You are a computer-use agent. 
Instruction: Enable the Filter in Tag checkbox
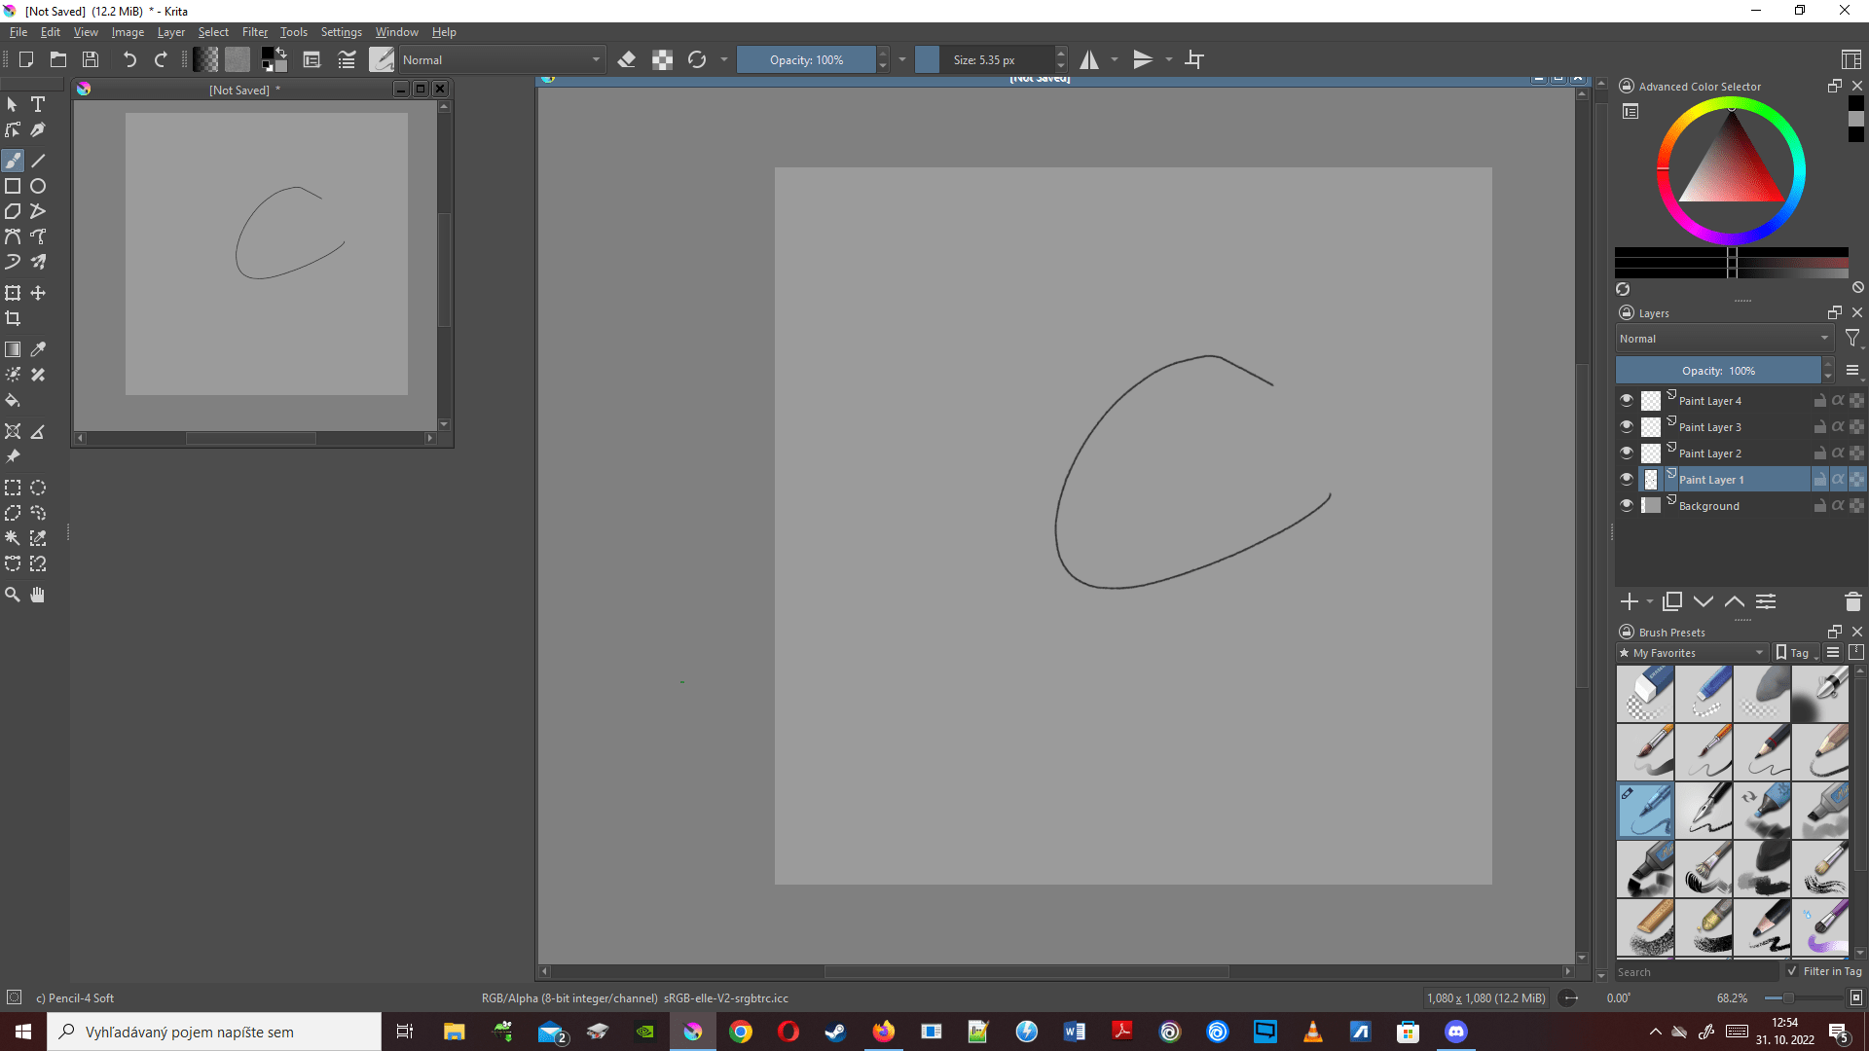tap(1792, 971)
